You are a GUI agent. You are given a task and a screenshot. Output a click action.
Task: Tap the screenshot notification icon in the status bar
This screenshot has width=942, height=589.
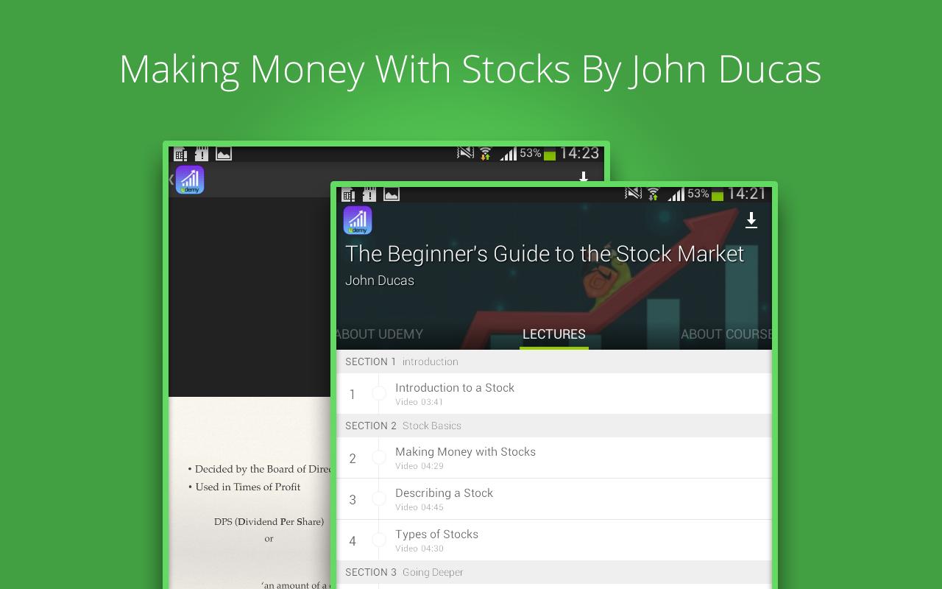pos(390,194)
